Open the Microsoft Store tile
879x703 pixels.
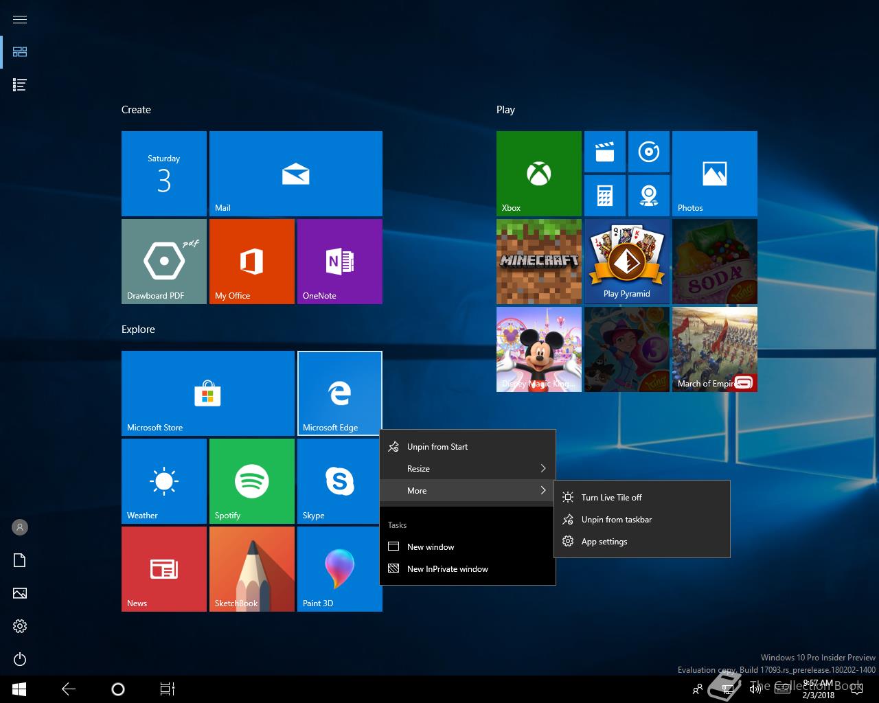tap(207, 393)
